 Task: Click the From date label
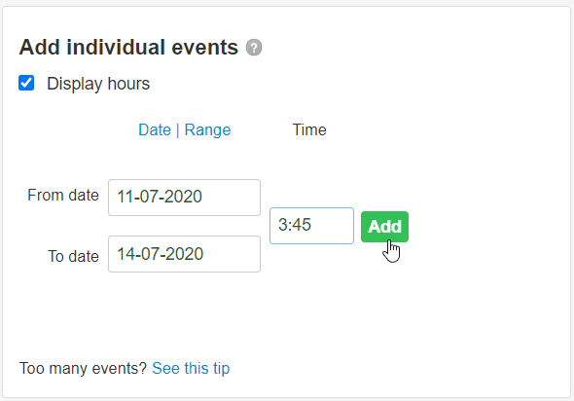click(63, 196)
